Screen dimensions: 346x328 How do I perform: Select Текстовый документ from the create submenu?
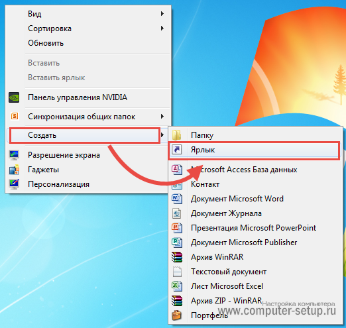(x=255, y=272)
